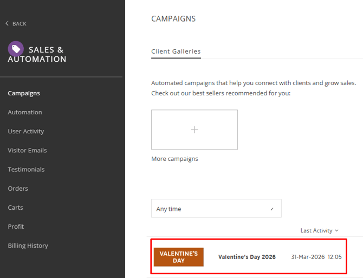Image resolution: width=363 pixels, height=278 pixels.
Task: Open Campaigns in the sidebar
Action: 24,93
